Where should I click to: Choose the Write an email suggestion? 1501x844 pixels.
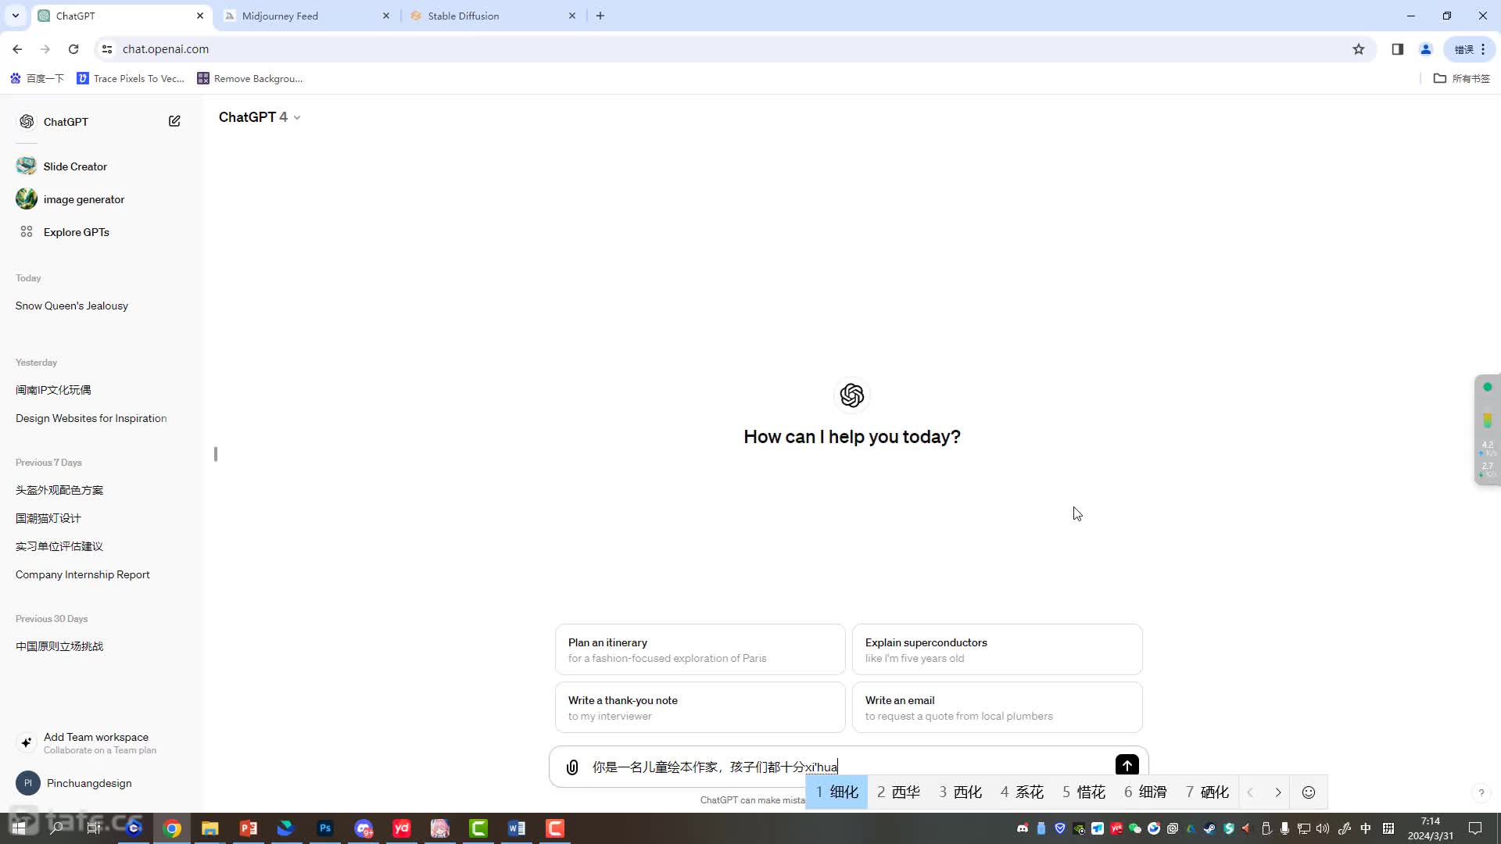point(997,707)
